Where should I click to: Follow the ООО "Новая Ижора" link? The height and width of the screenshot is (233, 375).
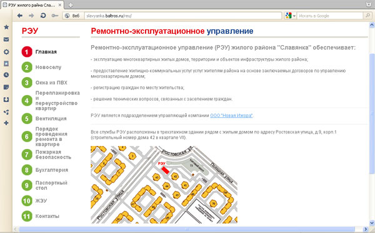click(231, 115)
